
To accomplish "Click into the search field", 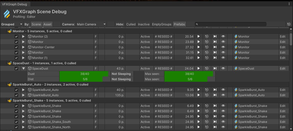I will (231, 24).
